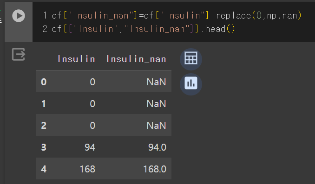Image resolution: width=315 pixels, height=184 pixels.
Task: Select the Insulin_nan column header
Action: pyautogui.click(x=136, y=59)
